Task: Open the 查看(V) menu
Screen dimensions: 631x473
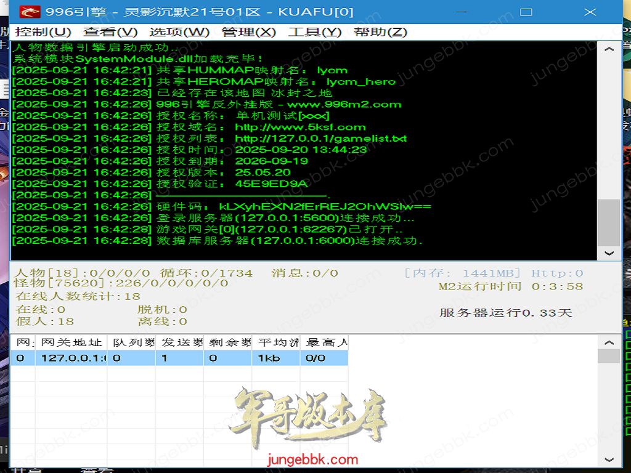Action: click(x=110, y=32)
